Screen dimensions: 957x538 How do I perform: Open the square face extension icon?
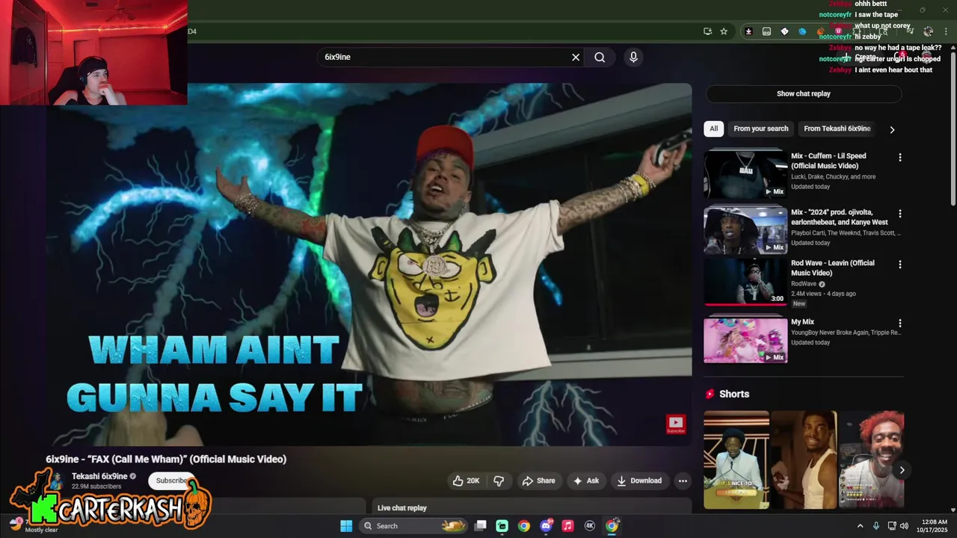(766, 31)
